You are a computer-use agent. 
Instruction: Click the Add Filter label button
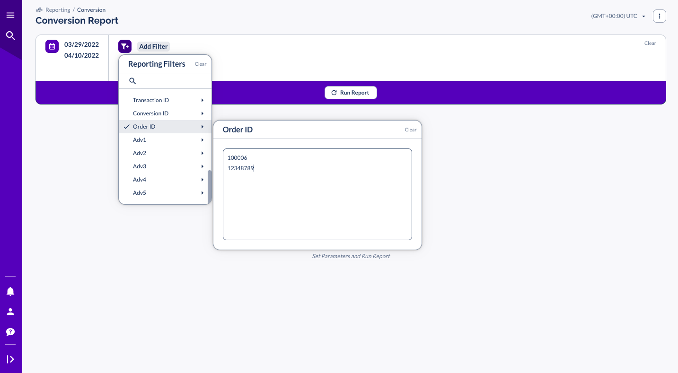(x=153, y=46)
